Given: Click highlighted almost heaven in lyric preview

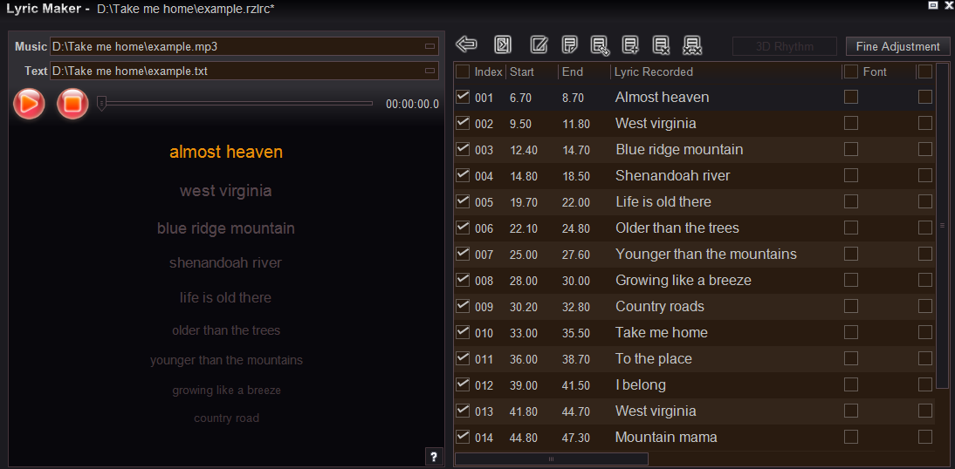Looking at the screenshot, I should click(x=226, y=152).
